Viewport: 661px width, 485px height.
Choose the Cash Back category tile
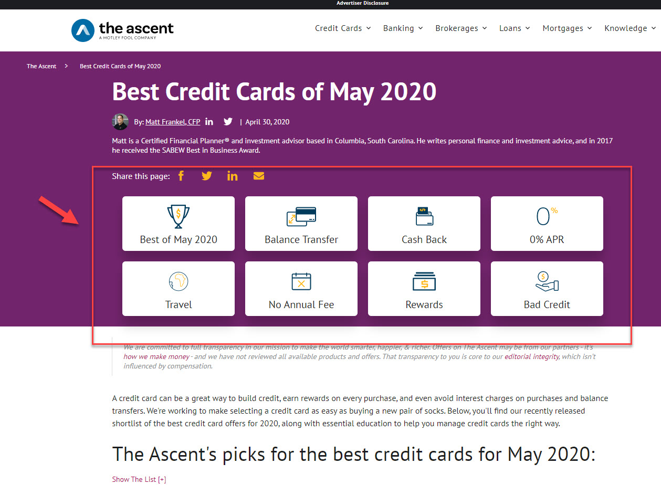click(424, 224)
